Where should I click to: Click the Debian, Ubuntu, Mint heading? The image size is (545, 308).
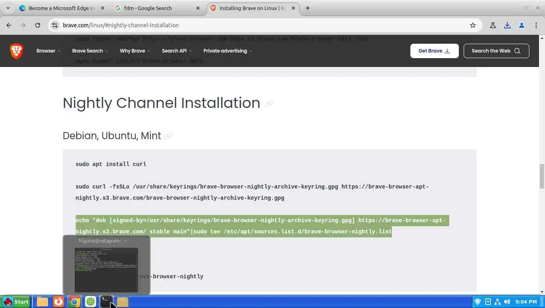coord(112,136)
